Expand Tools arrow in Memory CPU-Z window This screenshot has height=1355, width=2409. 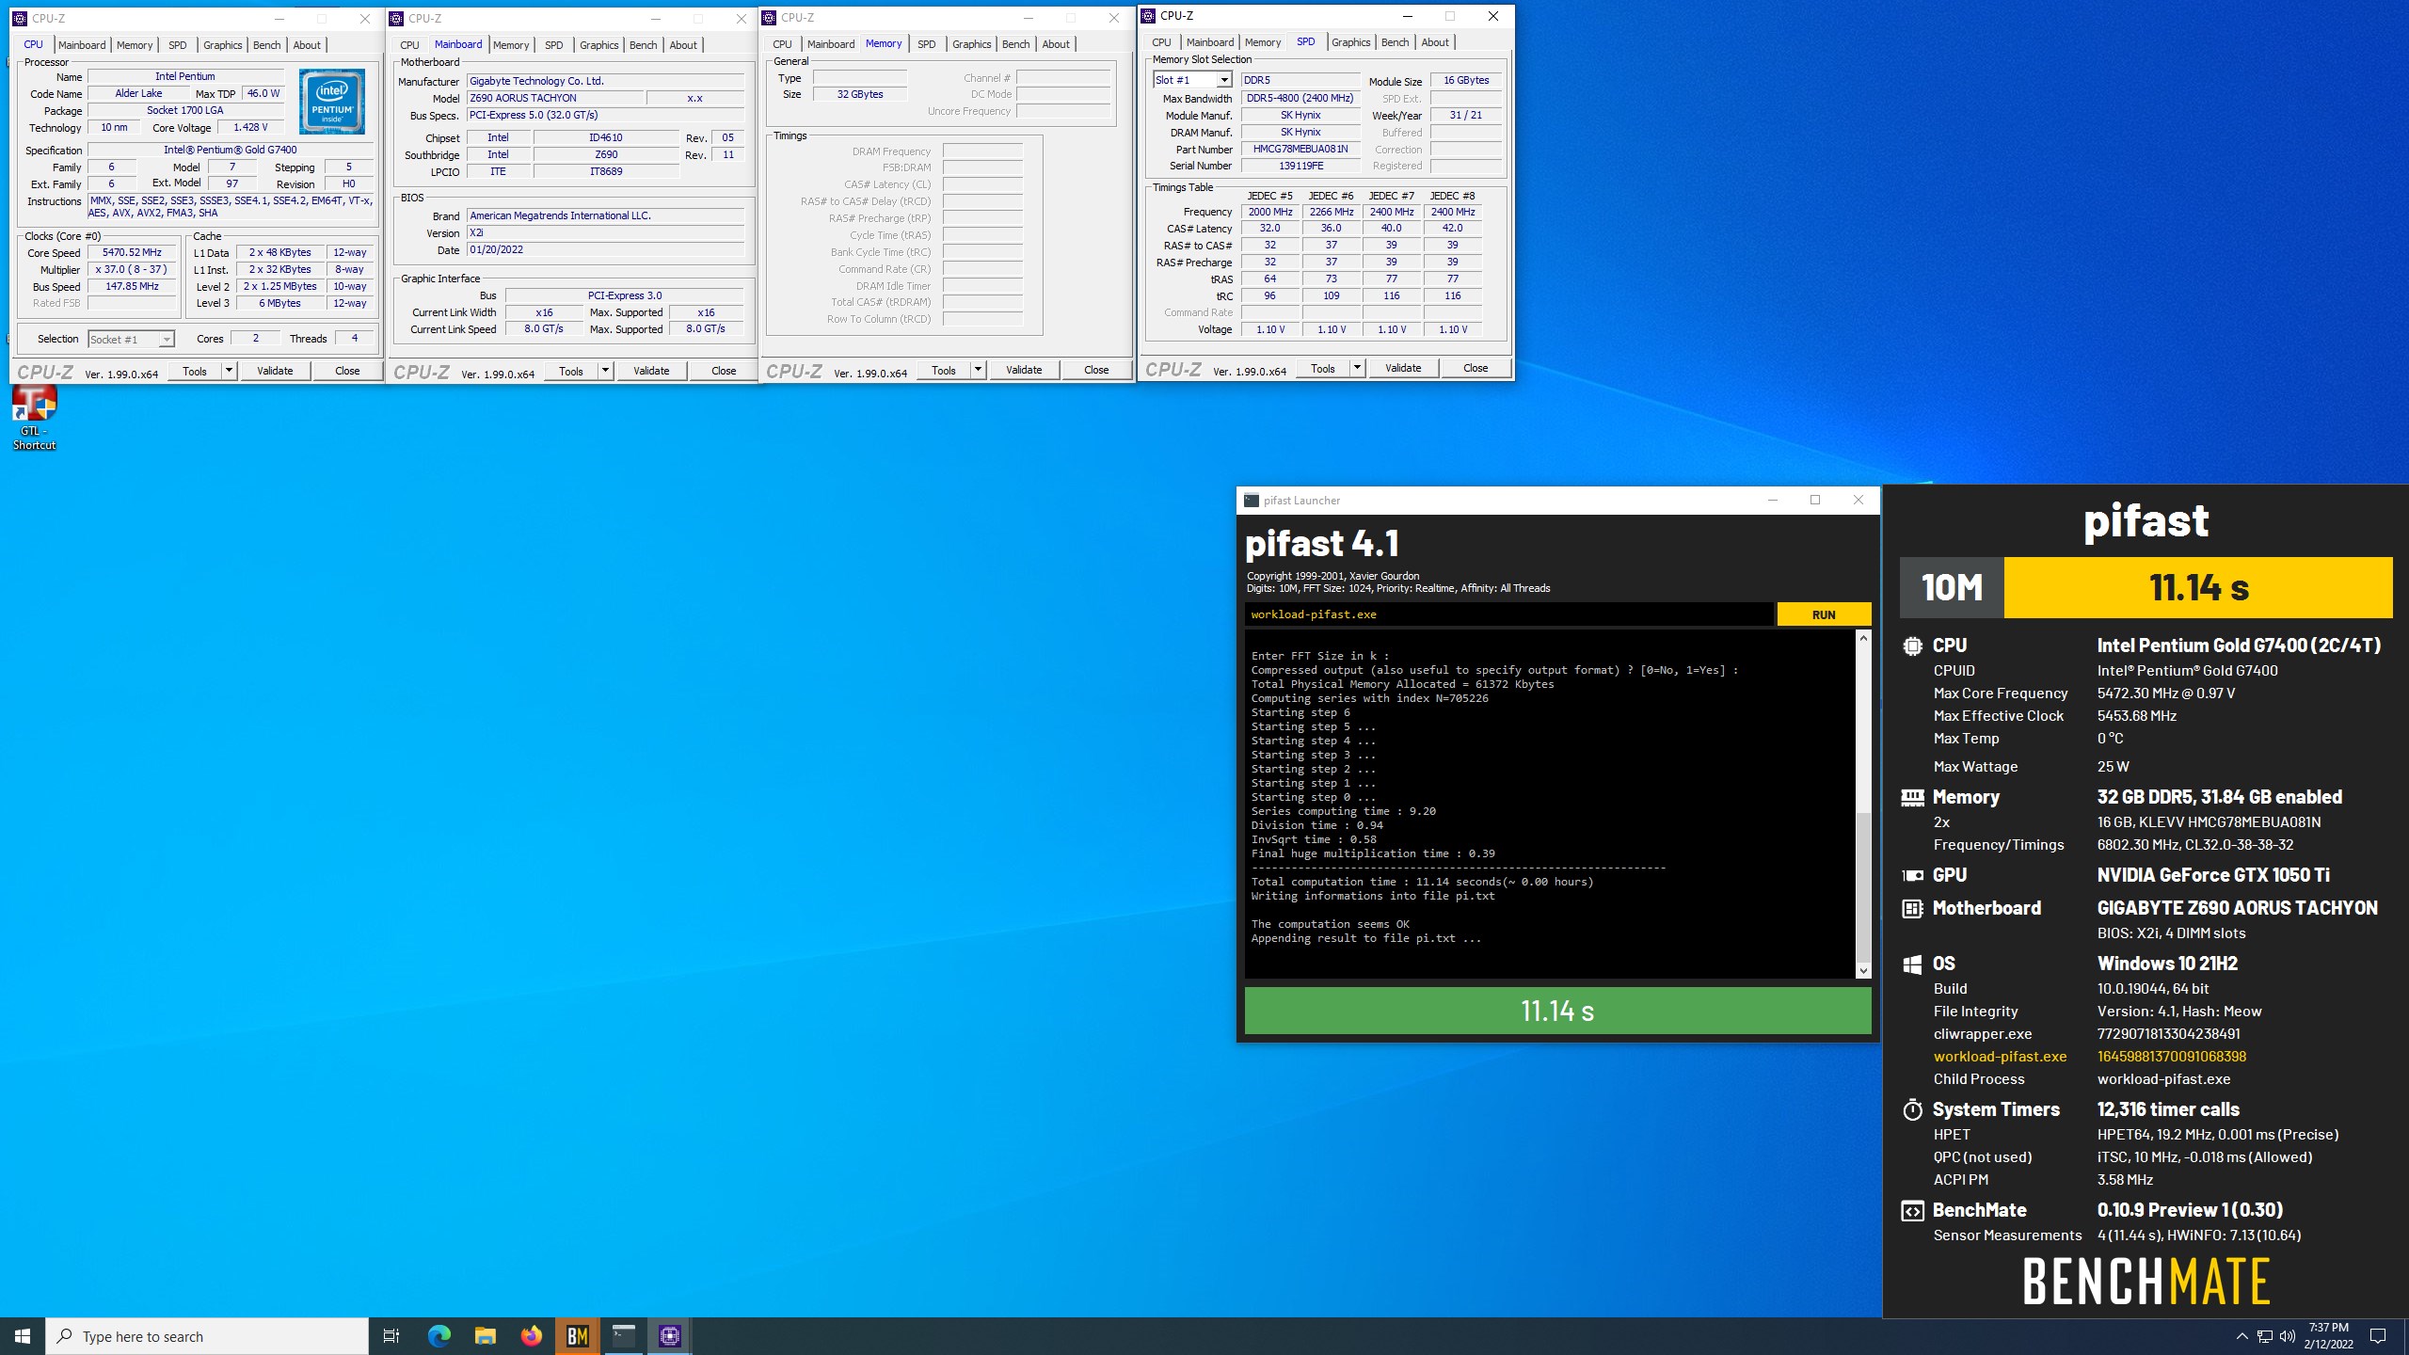[x=978, y=370]
